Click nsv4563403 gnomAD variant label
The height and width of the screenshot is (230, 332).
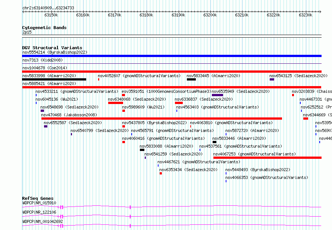point(217,107)
